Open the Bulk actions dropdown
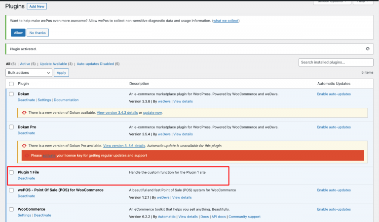The image size is (379, 222). point(29,72)
